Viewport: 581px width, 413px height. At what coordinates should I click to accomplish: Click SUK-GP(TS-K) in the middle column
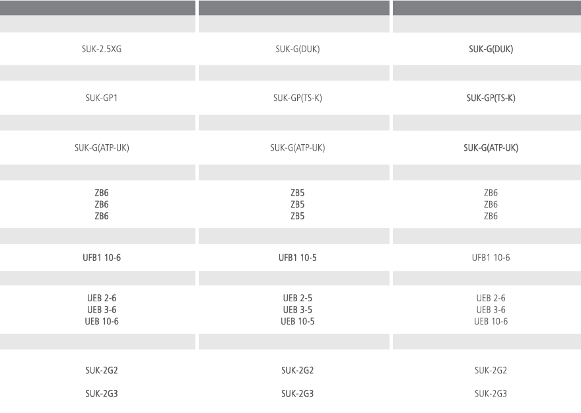(x=297, y=98)
